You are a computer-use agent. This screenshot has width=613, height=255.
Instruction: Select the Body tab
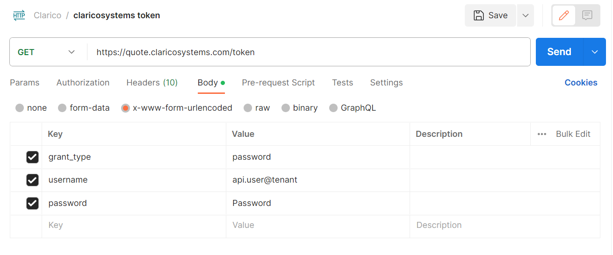[211, 83]
